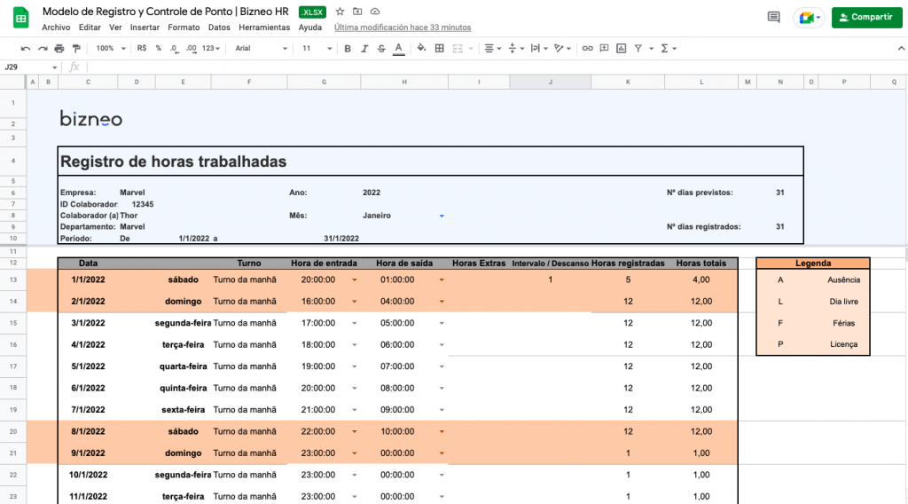Open Google Sheets home icon
The width and height of the screenshot is (908, 504).
[21, 18]
